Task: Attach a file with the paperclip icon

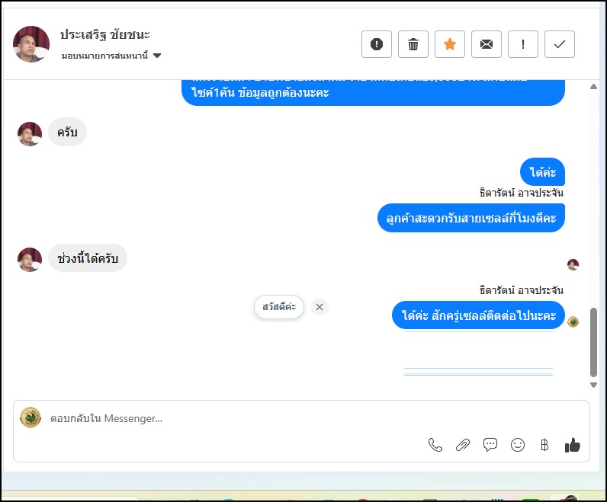Action: point(463,445)
